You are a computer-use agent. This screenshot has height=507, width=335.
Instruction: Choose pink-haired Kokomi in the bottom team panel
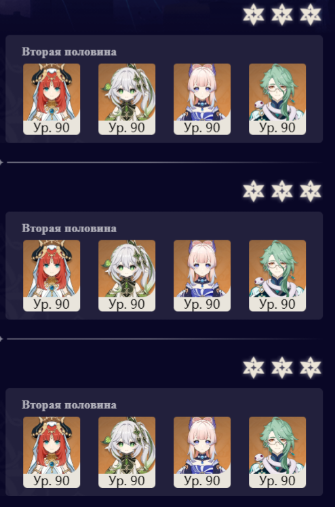202,452
